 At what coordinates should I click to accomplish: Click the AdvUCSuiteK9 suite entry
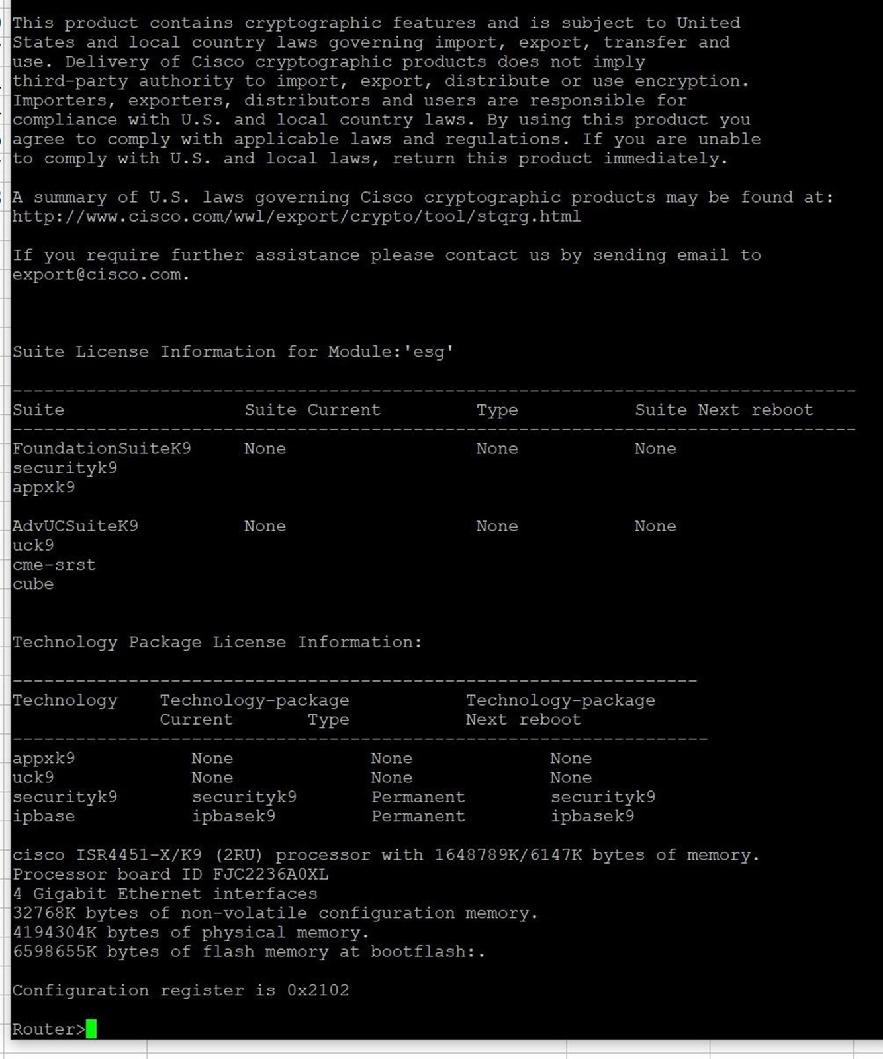tap(75, 526)
